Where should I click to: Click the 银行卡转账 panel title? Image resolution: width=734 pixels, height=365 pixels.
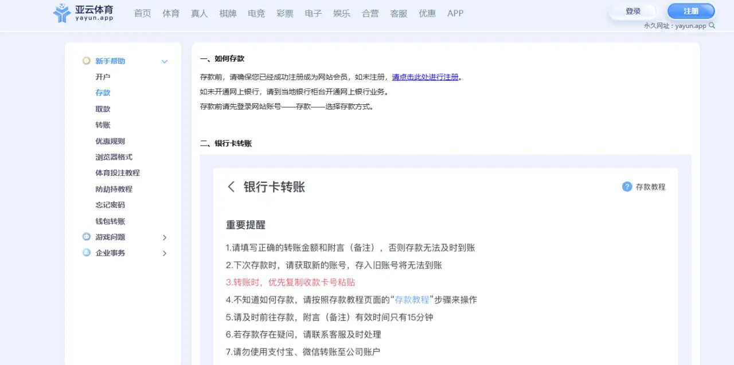tap(274, 187)
